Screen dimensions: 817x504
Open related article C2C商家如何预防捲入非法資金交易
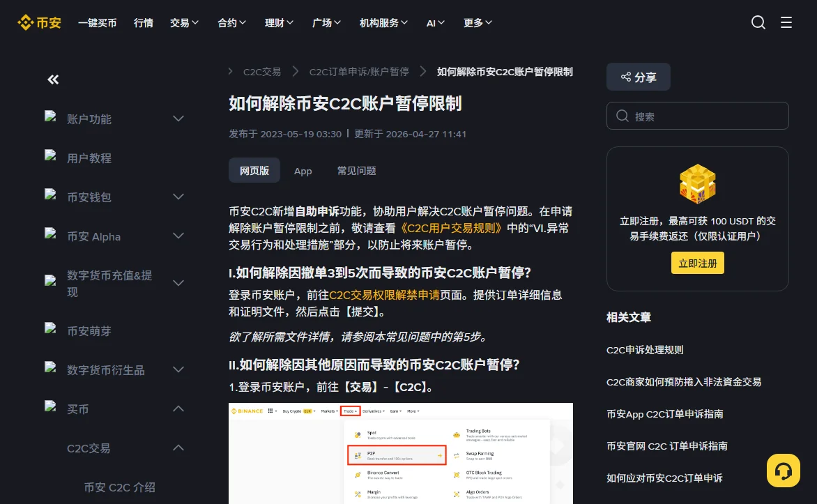coord(684,382)
